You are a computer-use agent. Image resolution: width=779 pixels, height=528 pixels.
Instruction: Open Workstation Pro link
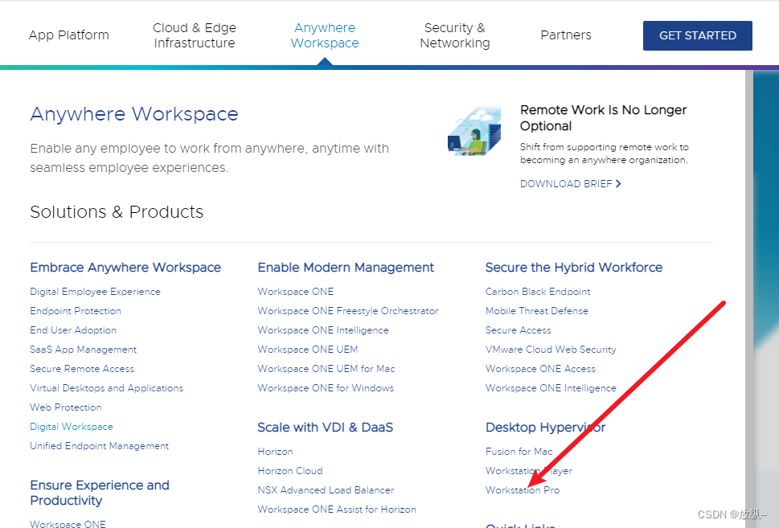coord(523,490)
